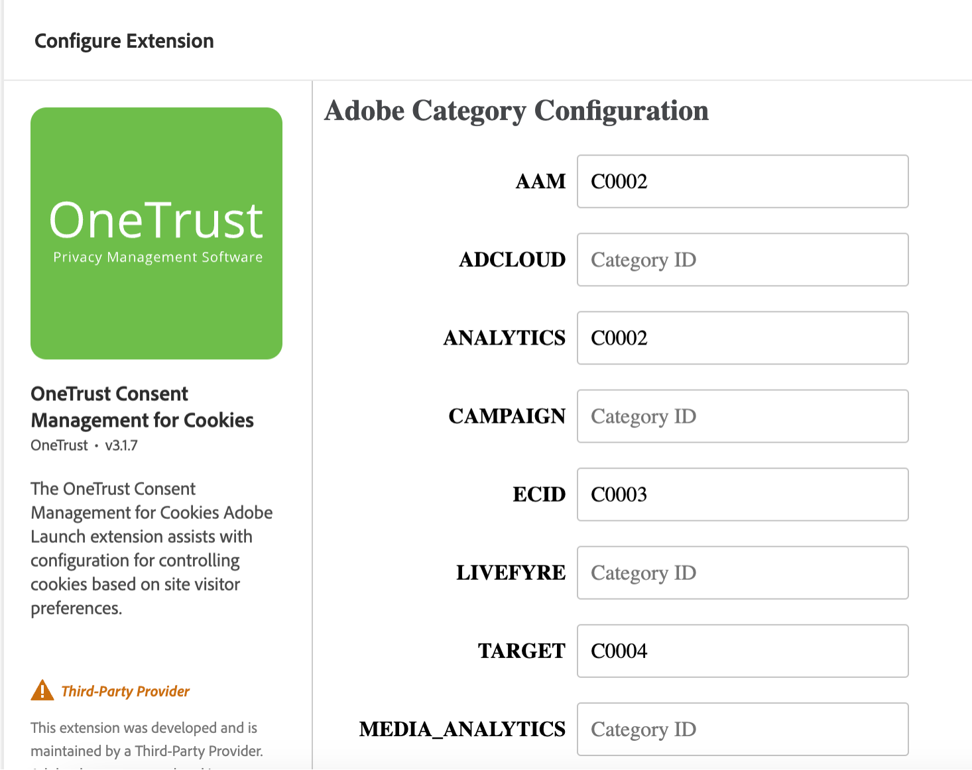Select the ECID field showing C0003

742,494
